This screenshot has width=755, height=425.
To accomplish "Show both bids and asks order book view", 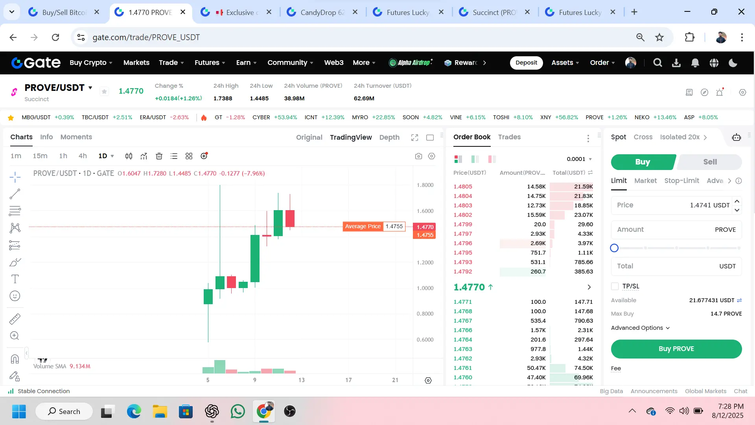I will click(x=458, y=159).
